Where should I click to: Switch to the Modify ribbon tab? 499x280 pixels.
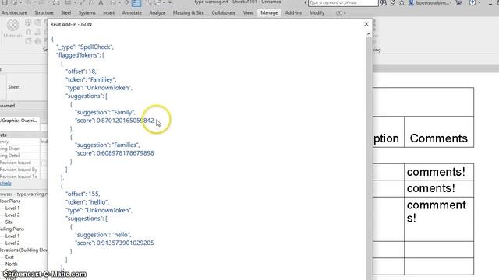[317, 13]
